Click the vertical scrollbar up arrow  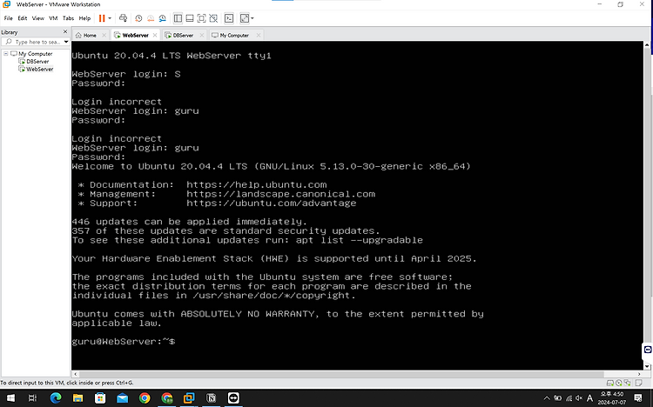click(647, 44)
